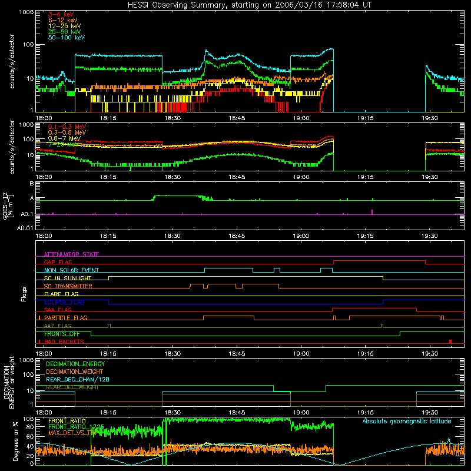Viewport: 471px width, 471px height.
Task: Click the counts/s/detector title of the MeV panel
Action: point(12,147)
